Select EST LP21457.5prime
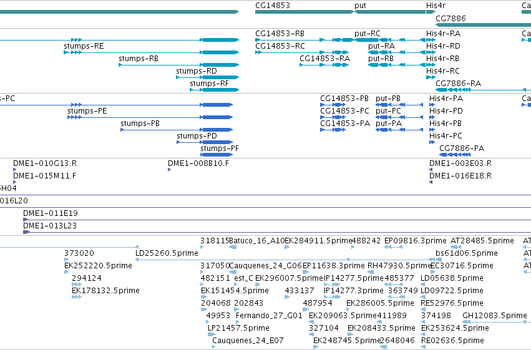 pos(212,335)
